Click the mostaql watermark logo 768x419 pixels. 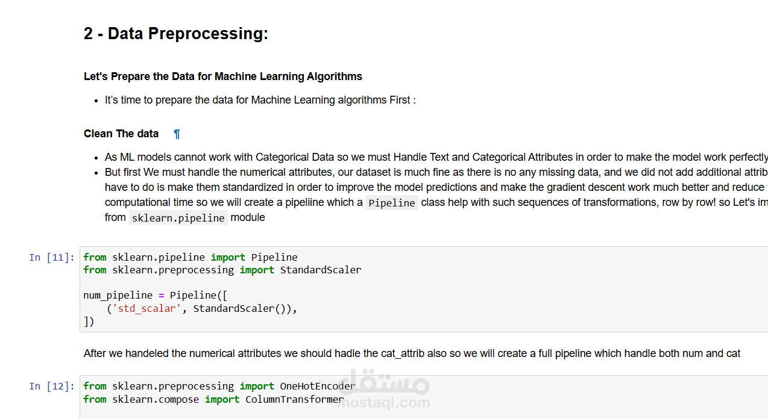pos(383,393)
